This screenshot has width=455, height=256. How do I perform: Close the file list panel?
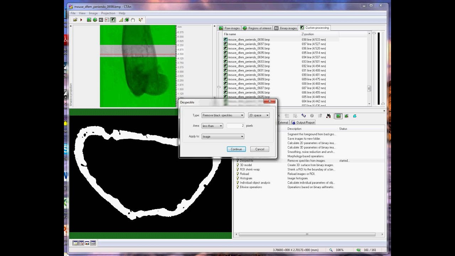214,26
